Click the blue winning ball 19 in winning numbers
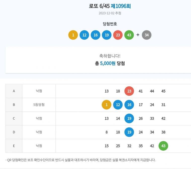The width and height of the screenshot is (191, 169). click(107, 35)
